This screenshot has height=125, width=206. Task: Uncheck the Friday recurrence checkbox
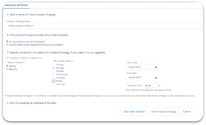53,81
